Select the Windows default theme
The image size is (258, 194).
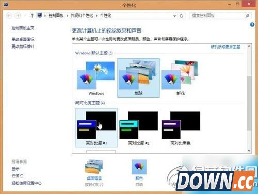coord(96,78)
